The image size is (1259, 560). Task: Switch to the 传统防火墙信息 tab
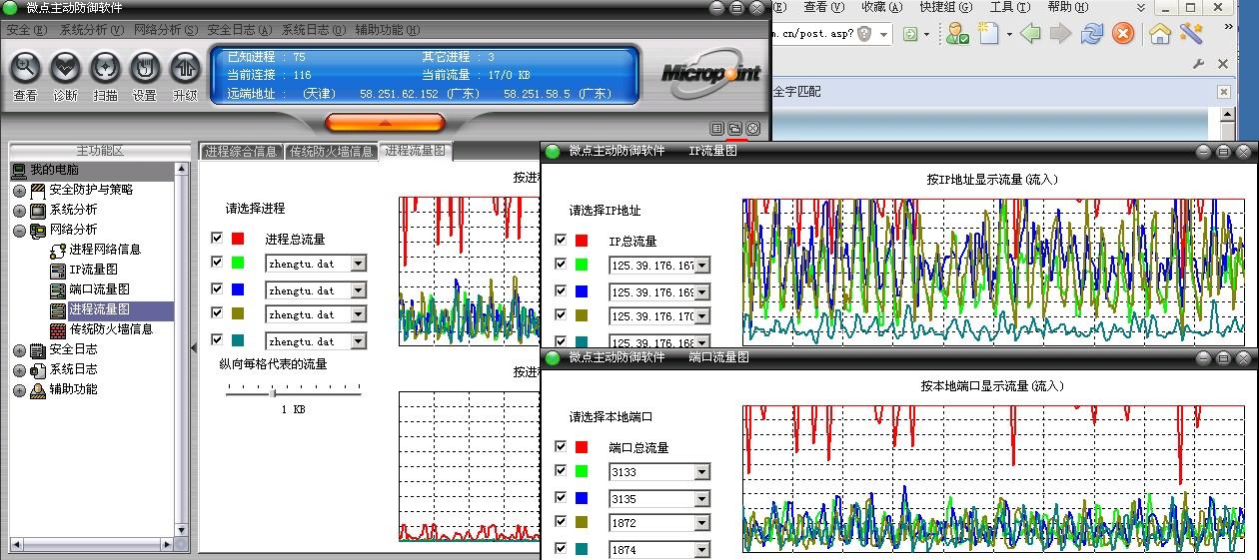(331, 152)
